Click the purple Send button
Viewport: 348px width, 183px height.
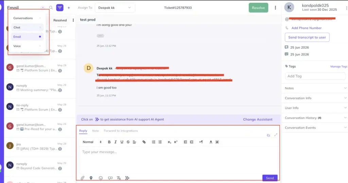coord(270,178)
